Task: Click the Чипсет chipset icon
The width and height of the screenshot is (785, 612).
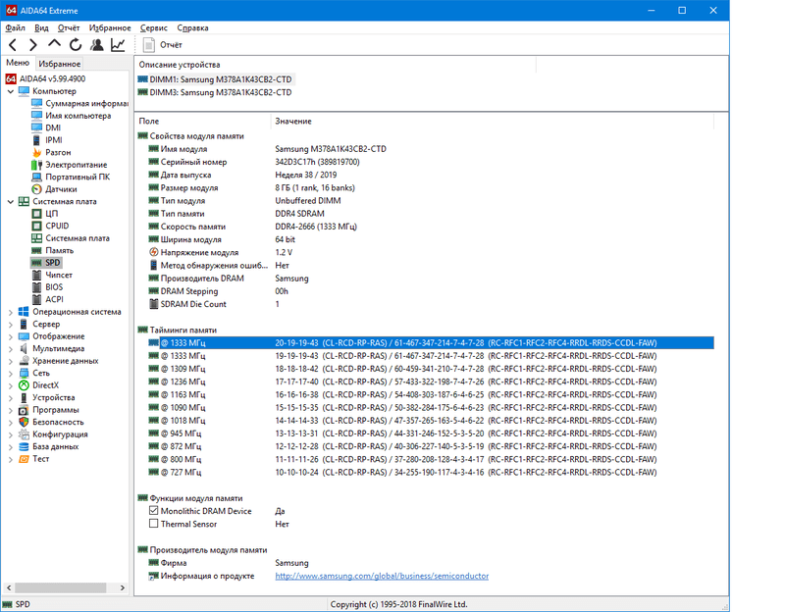Action: [36, 276]
